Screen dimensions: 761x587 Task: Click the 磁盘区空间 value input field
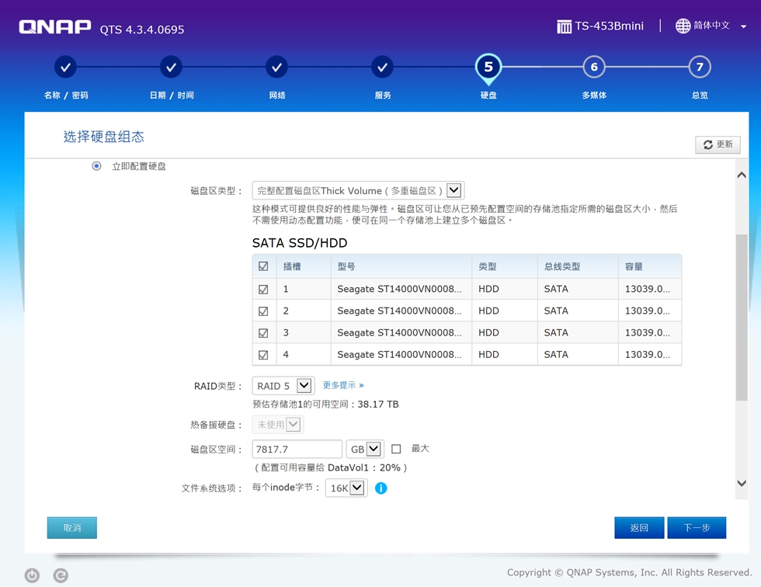(295, 448)
